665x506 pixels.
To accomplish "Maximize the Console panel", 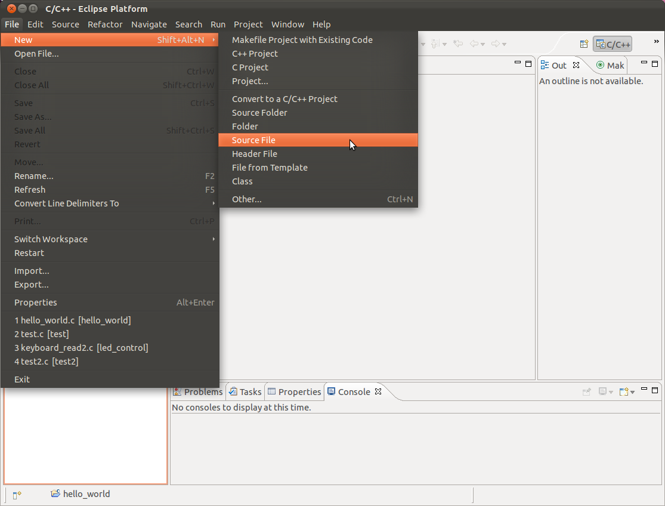I will click(x=655, y=390).
